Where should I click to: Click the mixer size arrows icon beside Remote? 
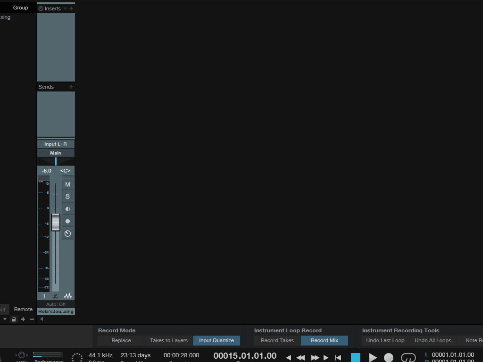coord(3,309)
